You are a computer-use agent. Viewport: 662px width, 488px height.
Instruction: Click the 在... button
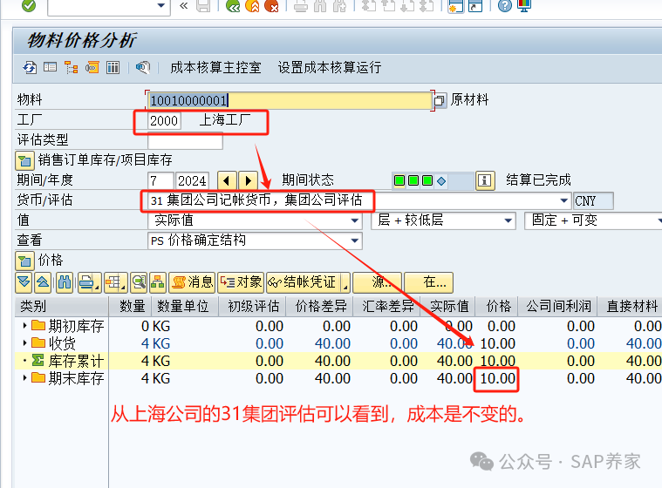428,282
